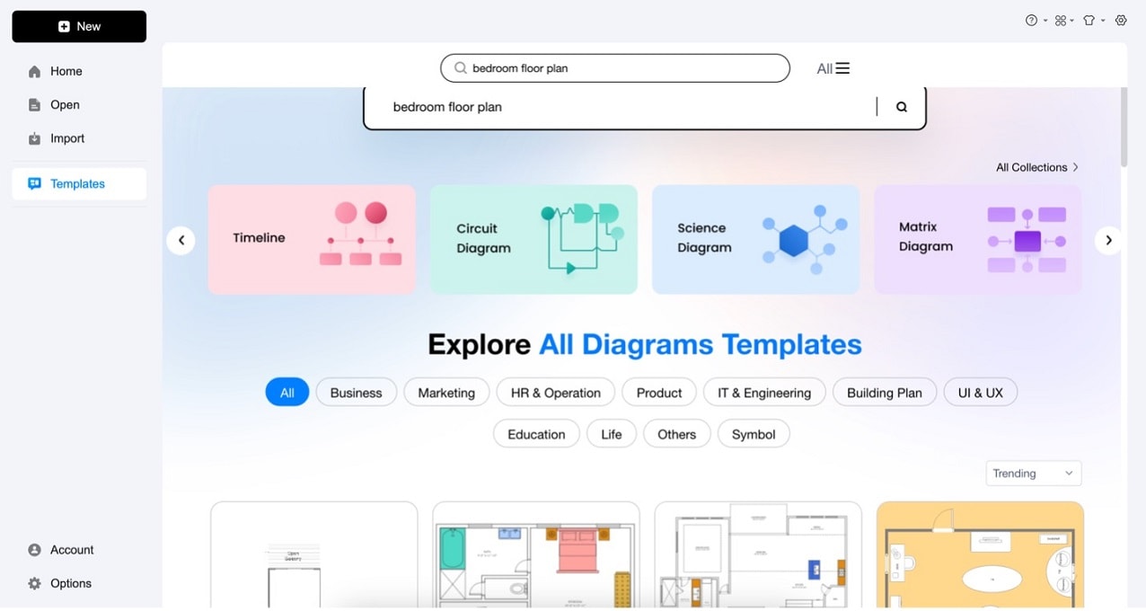Open the All category filter menu
This screenshot has height=611, width=1146.
coord(833,68)
